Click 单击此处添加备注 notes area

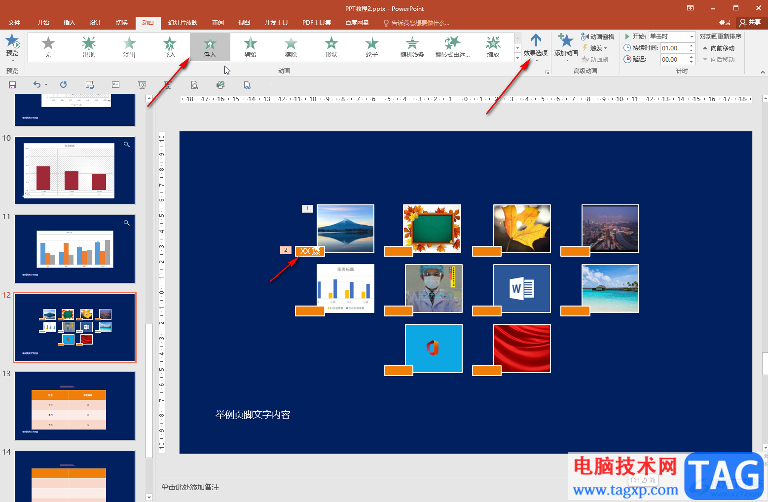coord(190,487)
